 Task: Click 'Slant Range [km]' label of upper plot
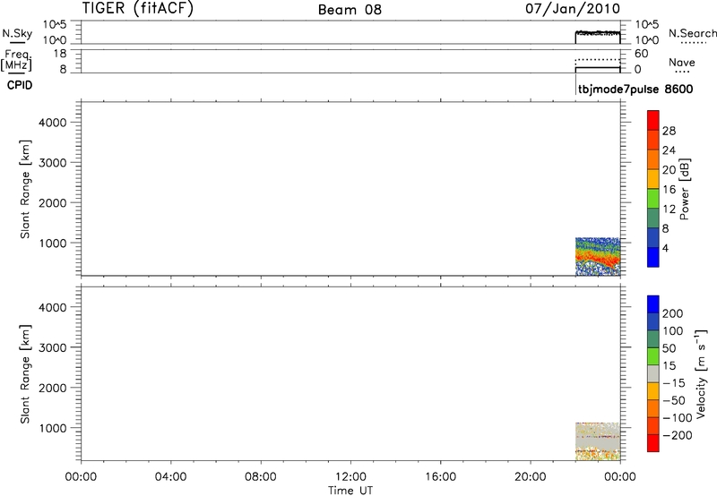point(25,189)
